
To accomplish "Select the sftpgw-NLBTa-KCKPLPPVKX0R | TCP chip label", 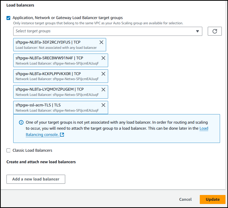I will coord(48,74).
